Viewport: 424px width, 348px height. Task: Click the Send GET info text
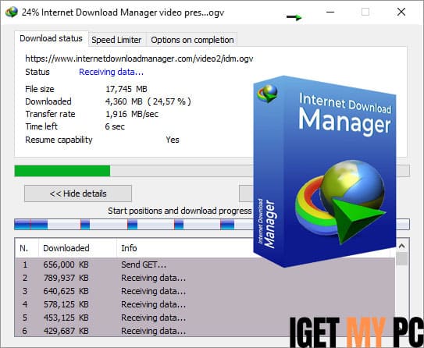[x=144, y=265]
